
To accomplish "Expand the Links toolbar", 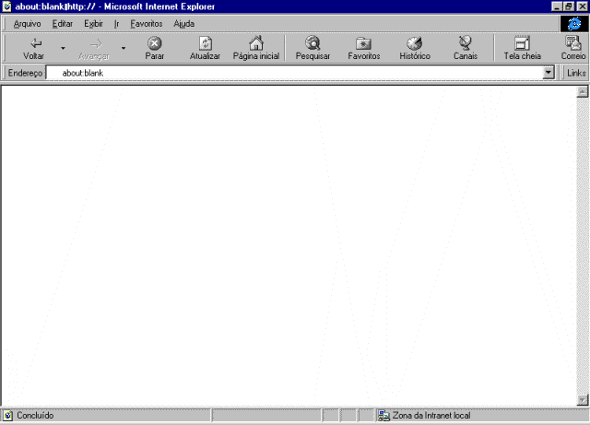I will point(575,73).
